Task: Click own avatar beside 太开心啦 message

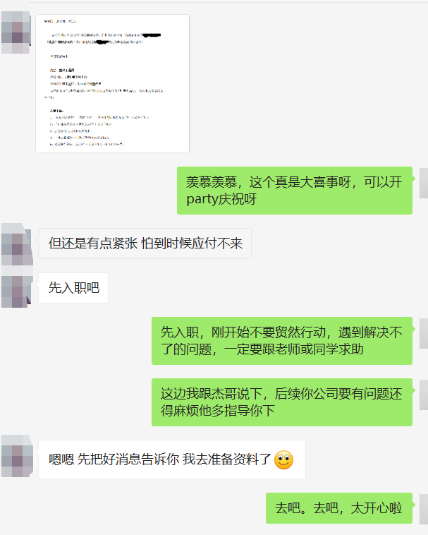Action: coord(424,509)
